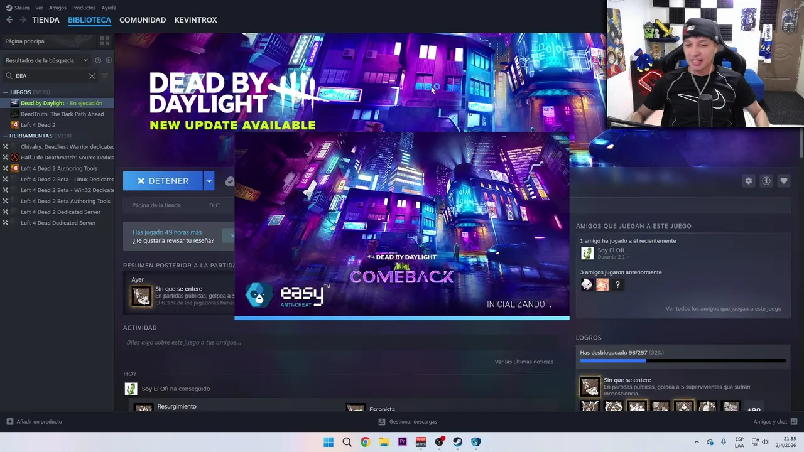Collapse the JUEGOS category
804x452 pixels.
[6, 92]
